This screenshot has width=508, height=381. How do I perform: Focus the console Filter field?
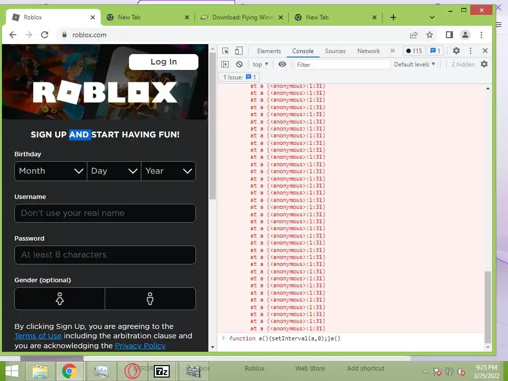click(342, 64)
